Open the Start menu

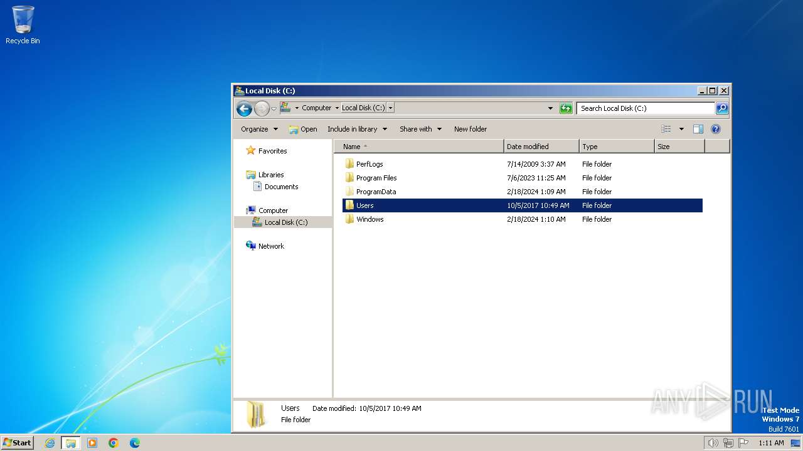click(17, 443)
